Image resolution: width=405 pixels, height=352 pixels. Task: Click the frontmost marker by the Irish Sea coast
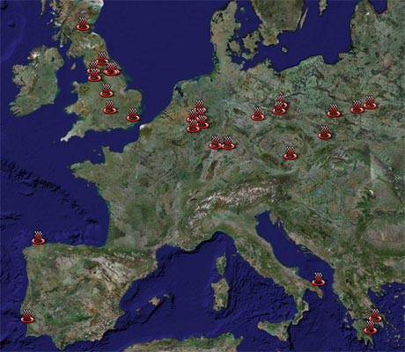[x=94, y=75]
